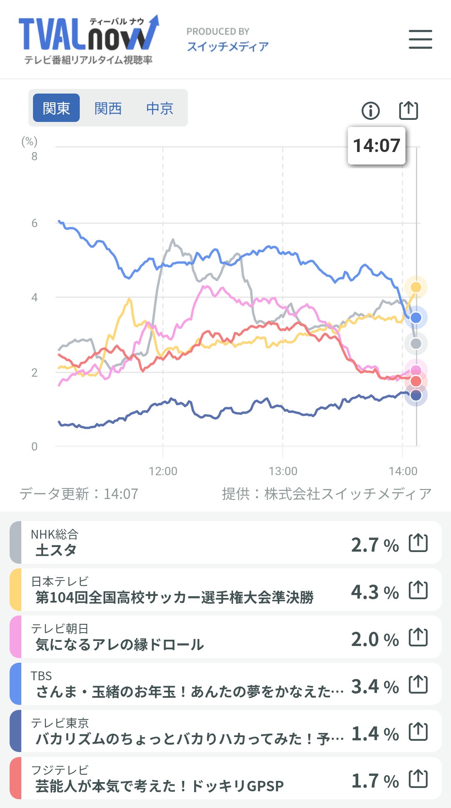The height and width of the screenshot is (808, 451).
Task: Select the 関東 region tab
Action: coord(56,108)
